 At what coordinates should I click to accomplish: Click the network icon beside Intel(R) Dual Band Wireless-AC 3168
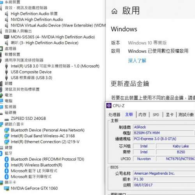coord(7,136)
